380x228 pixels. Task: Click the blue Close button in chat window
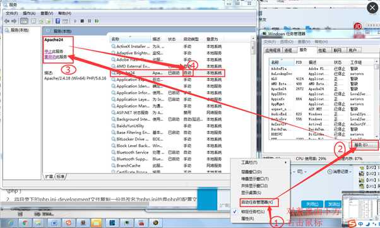[312, 204]
